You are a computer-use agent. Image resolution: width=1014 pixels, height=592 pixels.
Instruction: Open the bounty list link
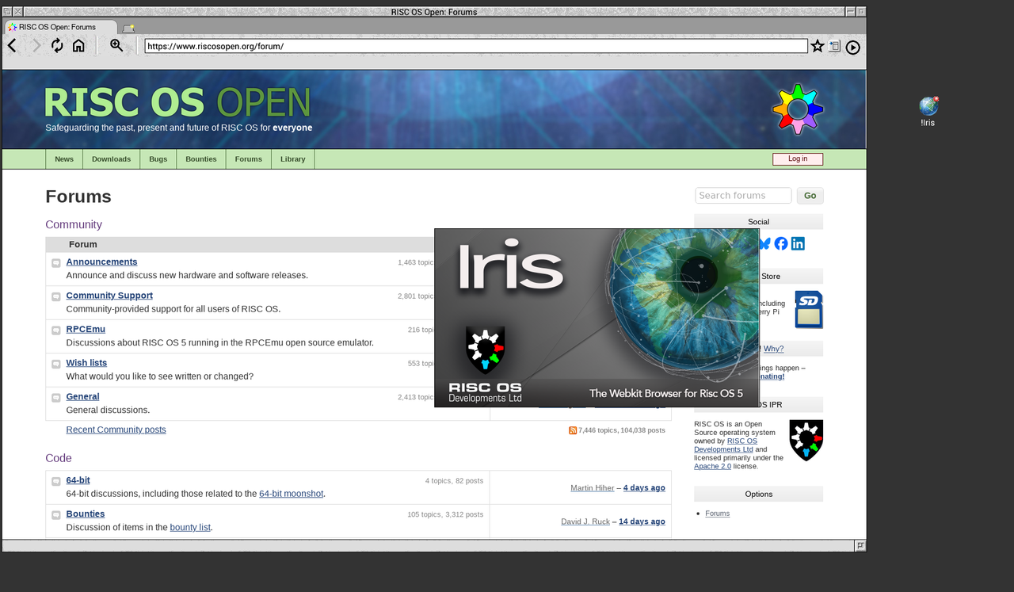pyautogui.click(x=190, y=527)
